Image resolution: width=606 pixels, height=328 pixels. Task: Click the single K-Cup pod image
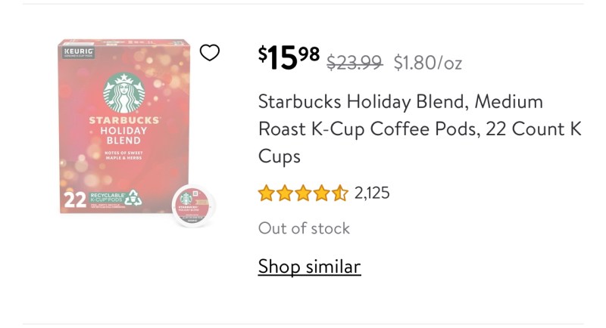pos(192,205)
